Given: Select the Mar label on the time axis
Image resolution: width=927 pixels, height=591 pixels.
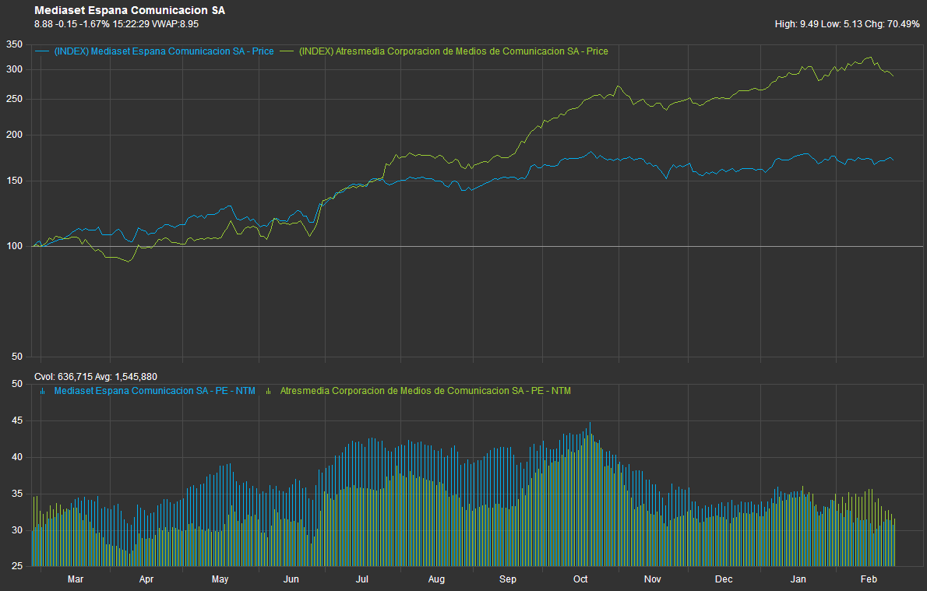Looking at the screenshot, I should (x=76, y=579).
